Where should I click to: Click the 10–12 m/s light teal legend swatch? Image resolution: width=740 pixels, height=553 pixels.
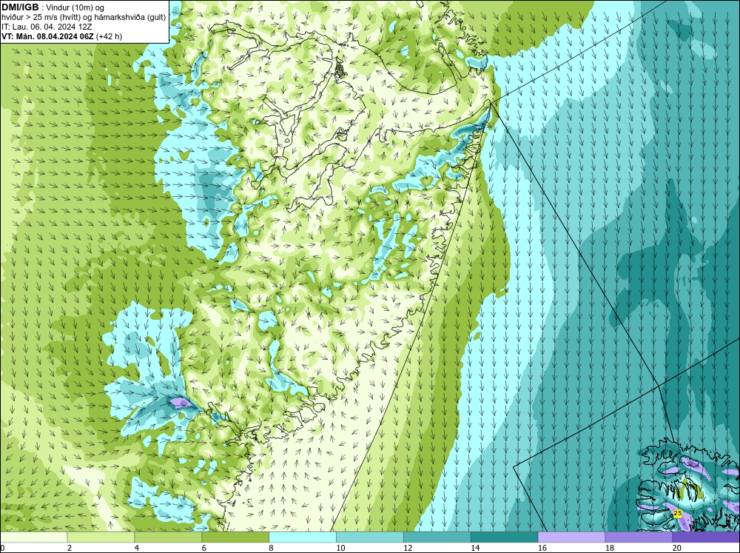point(369,537)
